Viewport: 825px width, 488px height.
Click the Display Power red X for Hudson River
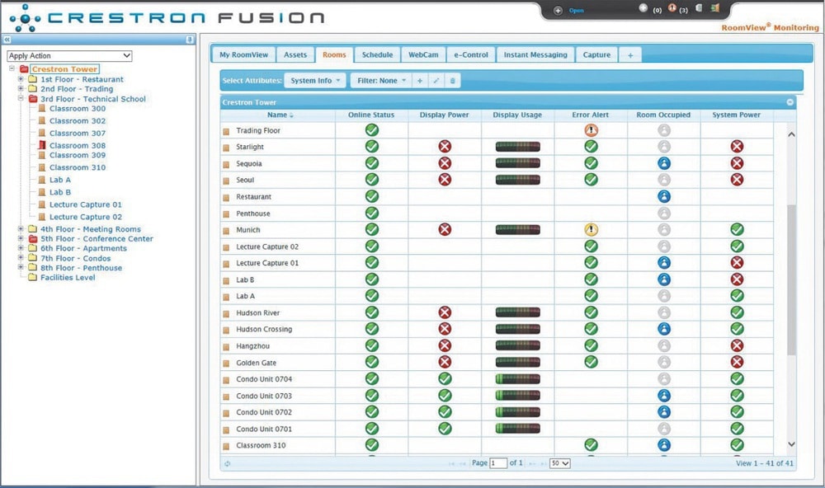tap(445, 312)
